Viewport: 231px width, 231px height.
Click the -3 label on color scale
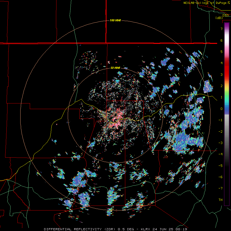pos(220,143)
